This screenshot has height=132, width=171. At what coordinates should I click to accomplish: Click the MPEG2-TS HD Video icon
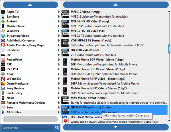(65, 33)
